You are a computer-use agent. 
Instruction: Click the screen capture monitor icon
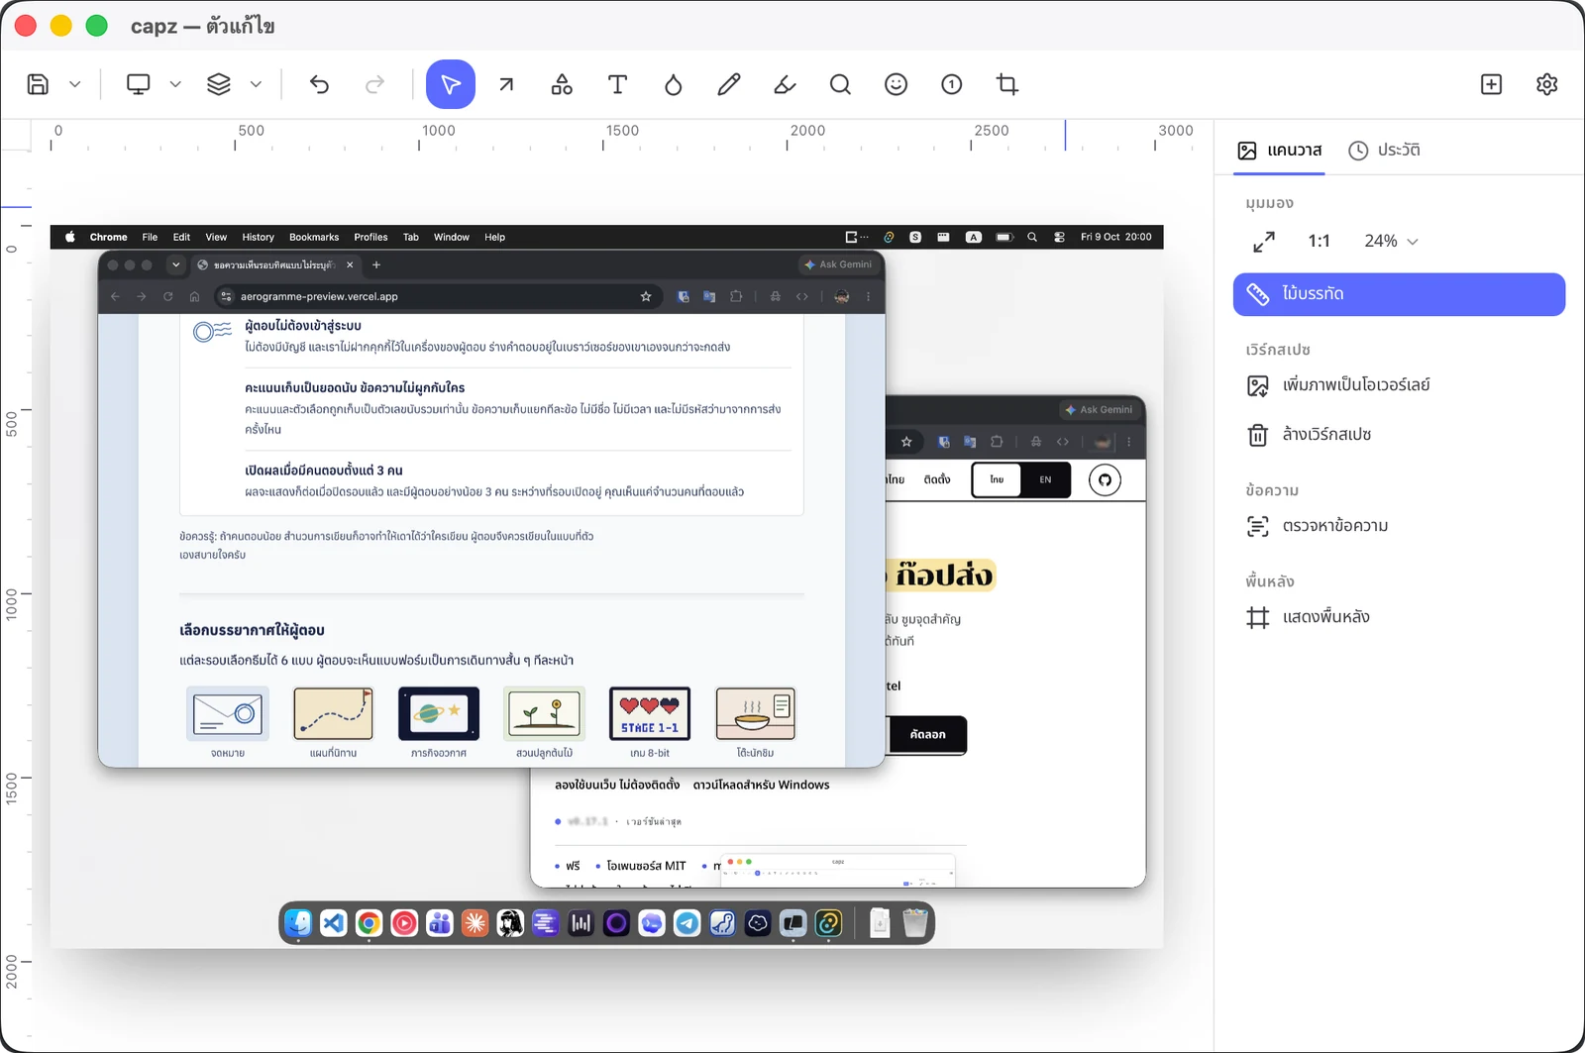(x=139, y=84)
